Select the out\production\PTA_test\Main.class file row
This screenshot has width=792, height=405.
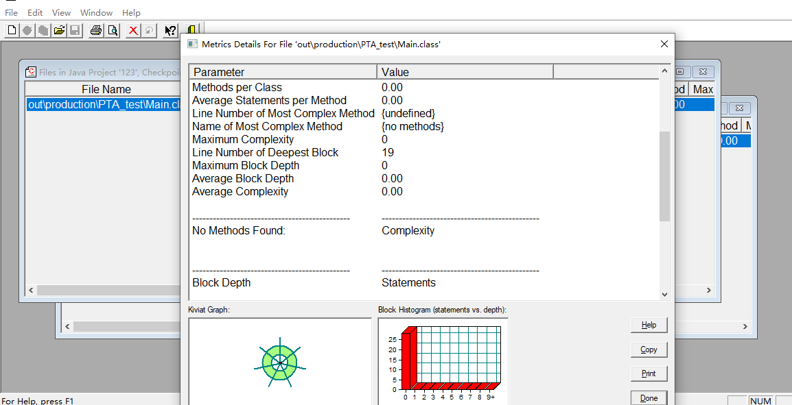click(x=104, y=104)
